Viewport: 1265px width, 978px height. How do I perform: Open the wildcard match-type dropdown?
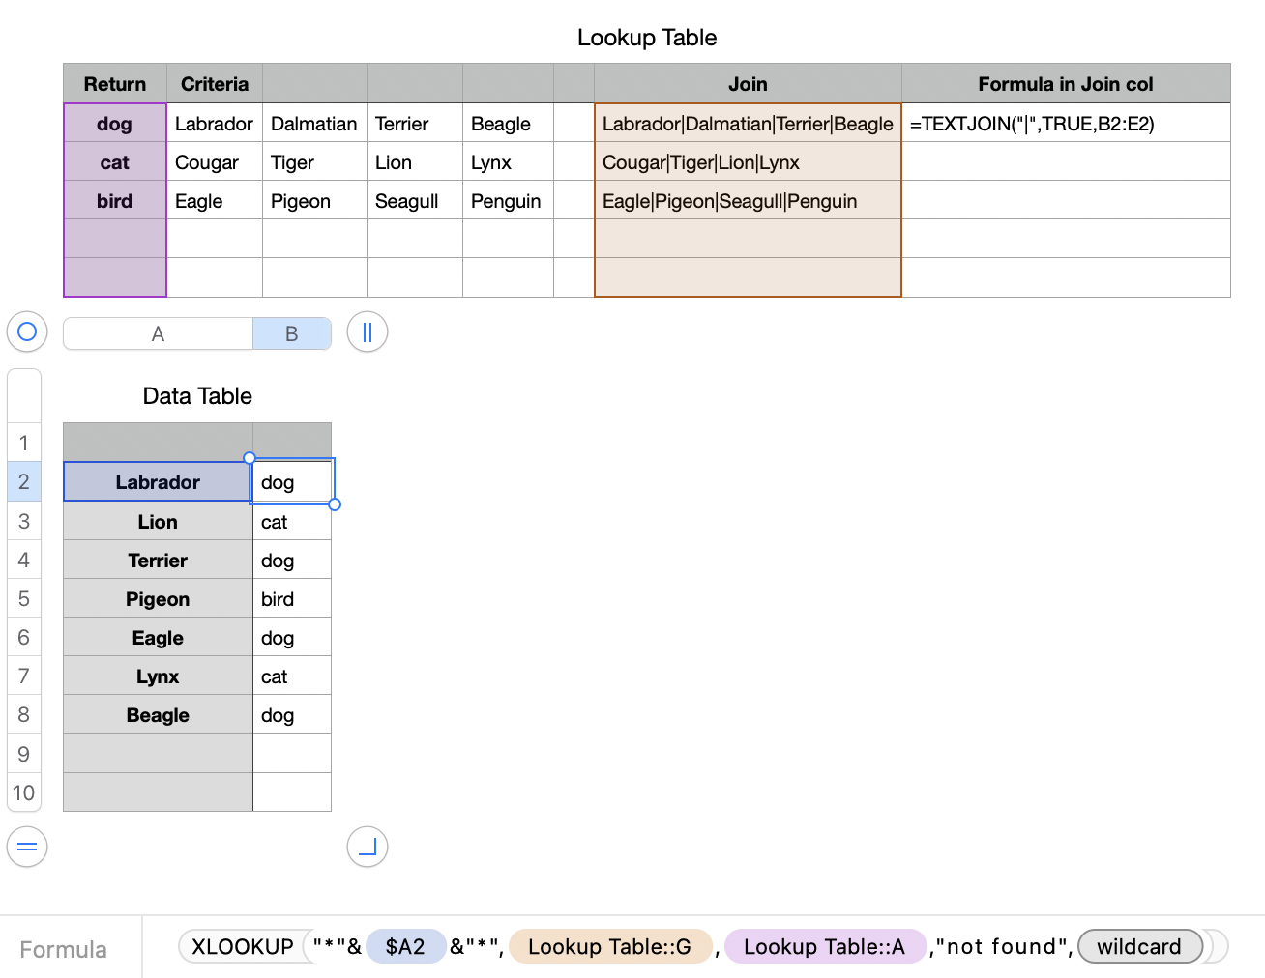(x=1139, y=947)
